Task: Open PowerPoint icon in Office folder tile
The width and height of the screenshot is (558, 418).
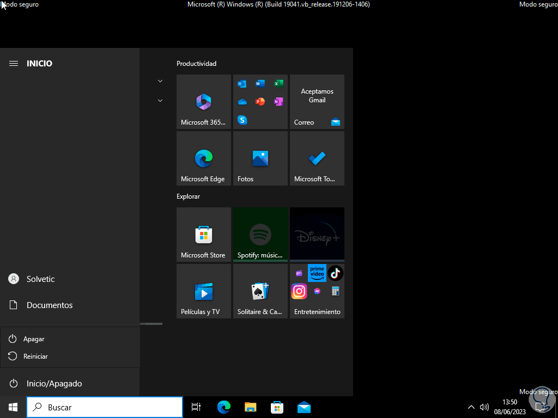Action: [x=260, y=102]
